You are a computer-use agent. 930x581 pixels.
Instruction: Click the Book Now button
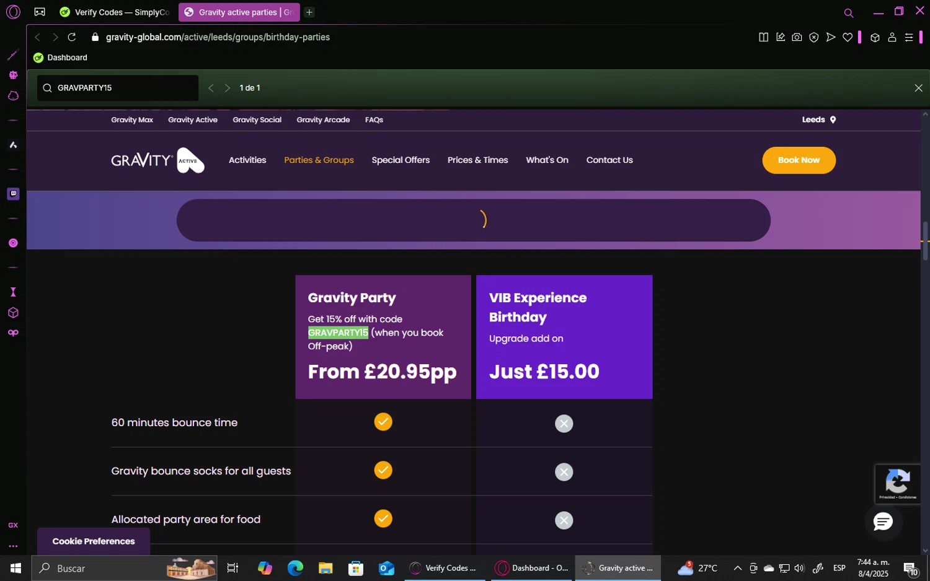point(799,160)
